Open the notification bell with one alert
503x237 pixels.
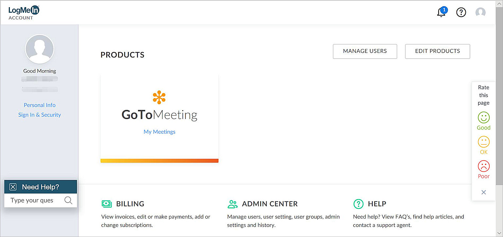(x=441, y=12)
